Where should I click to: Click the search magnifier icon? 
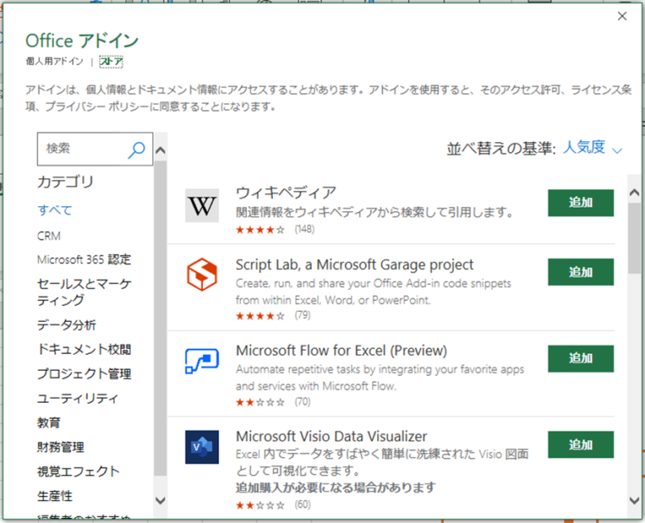coord(136,150)
